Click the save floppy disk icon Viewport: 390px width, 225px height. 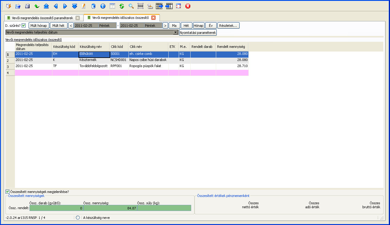27,6
